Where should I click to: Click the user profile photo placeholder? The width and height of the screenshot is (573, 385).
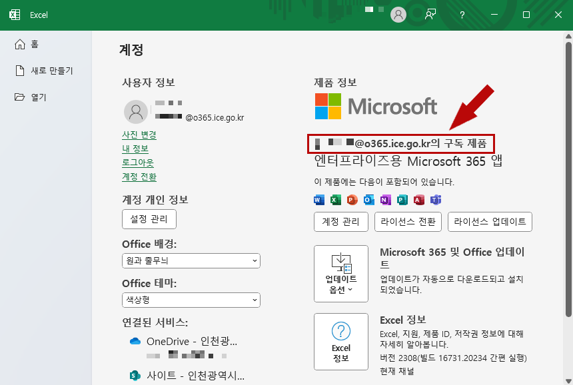coord(136,112)
